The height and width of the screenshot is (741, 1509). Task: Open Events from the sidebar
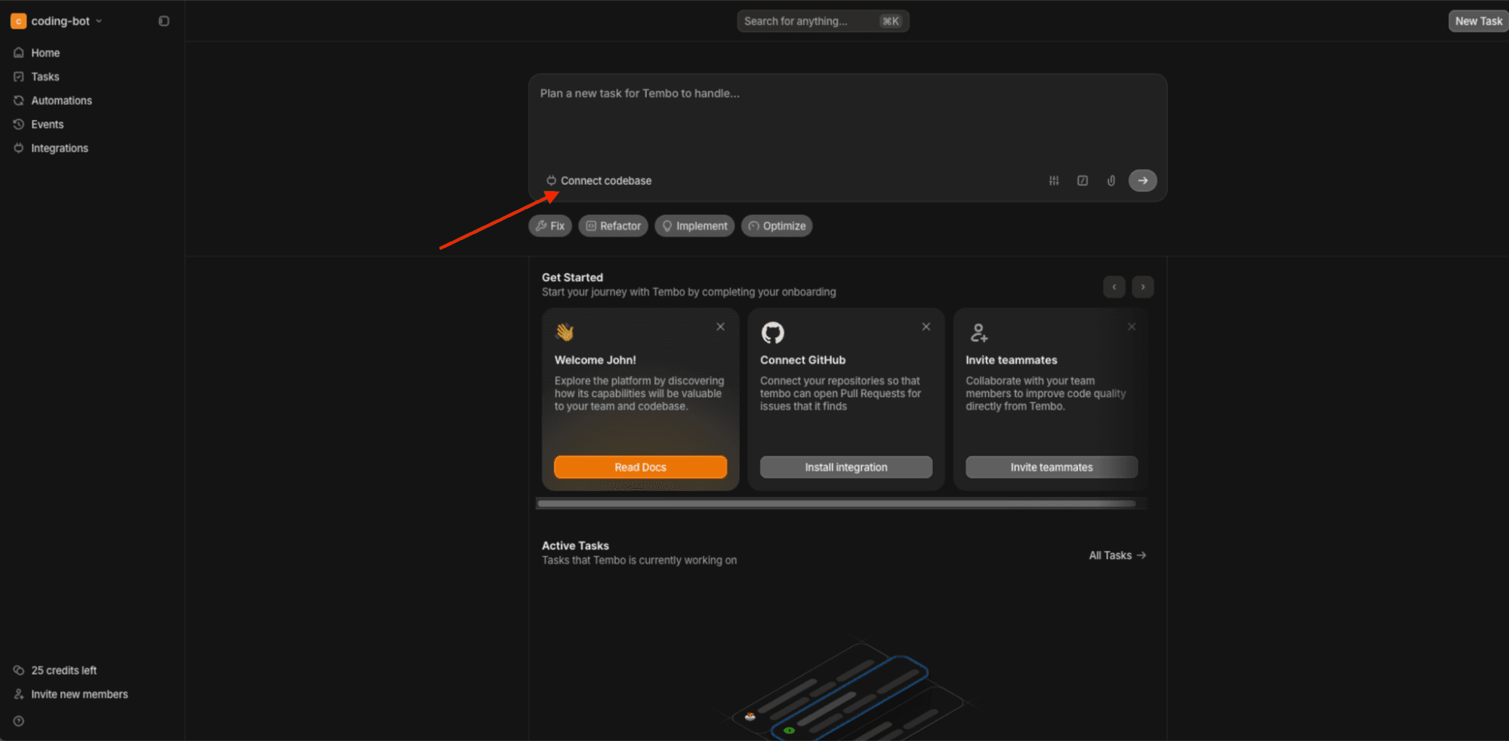[x=47, y=124]
